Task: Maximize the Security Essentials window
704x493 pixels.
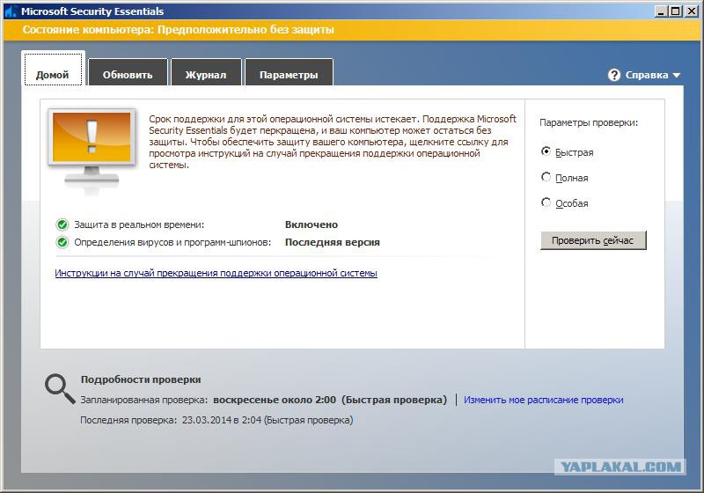Action: click(x=675, y=11)
